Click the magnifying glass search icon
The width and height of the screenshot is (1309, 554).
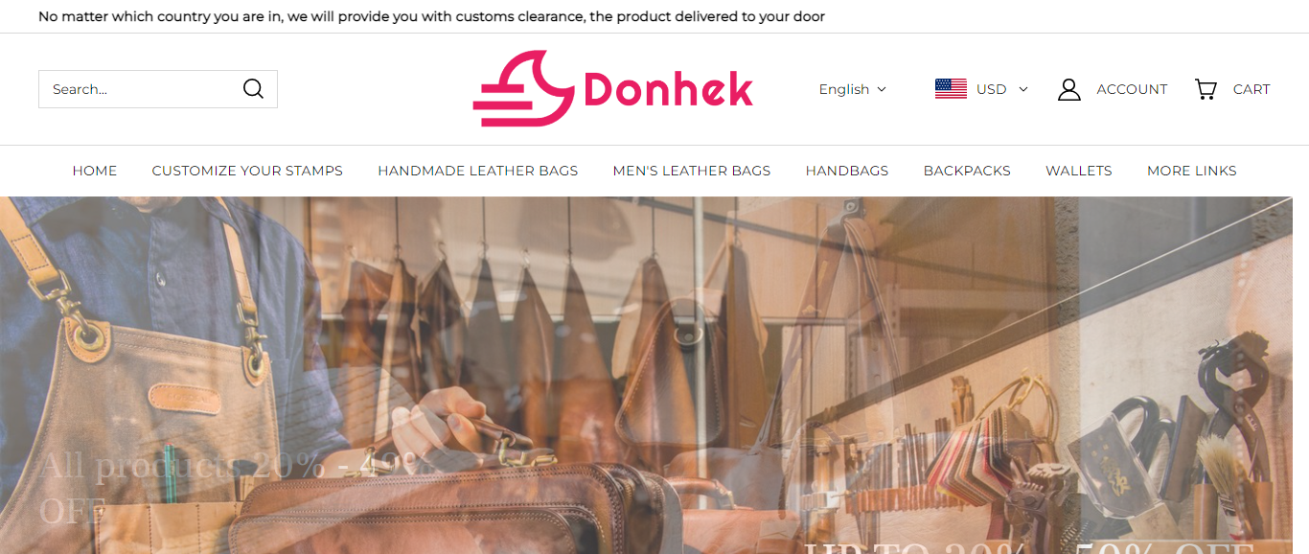(x=253, y=89)
